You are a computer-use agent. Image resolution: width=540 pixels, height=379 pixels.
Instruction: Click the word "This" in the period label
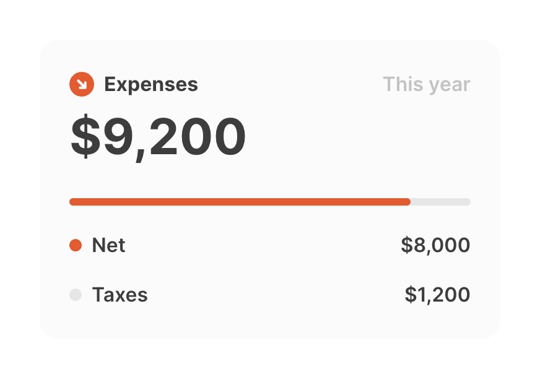(401, 84)
